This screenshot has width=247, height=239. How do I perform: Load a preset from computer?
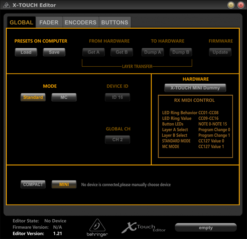click(26, 52)
